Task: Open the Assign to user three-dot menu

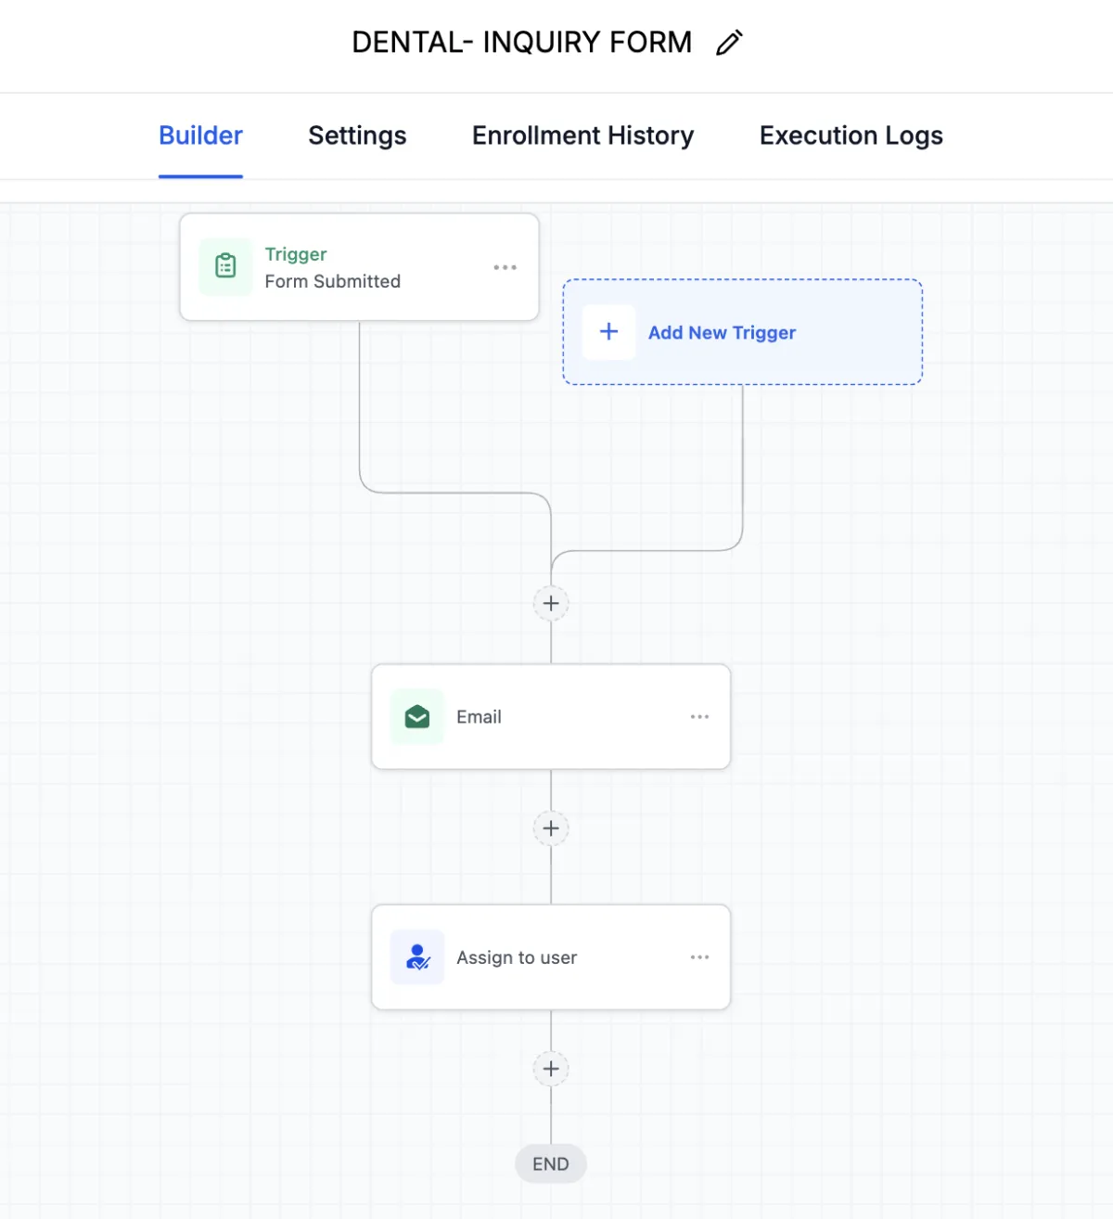Action: (x=699, y=957)
